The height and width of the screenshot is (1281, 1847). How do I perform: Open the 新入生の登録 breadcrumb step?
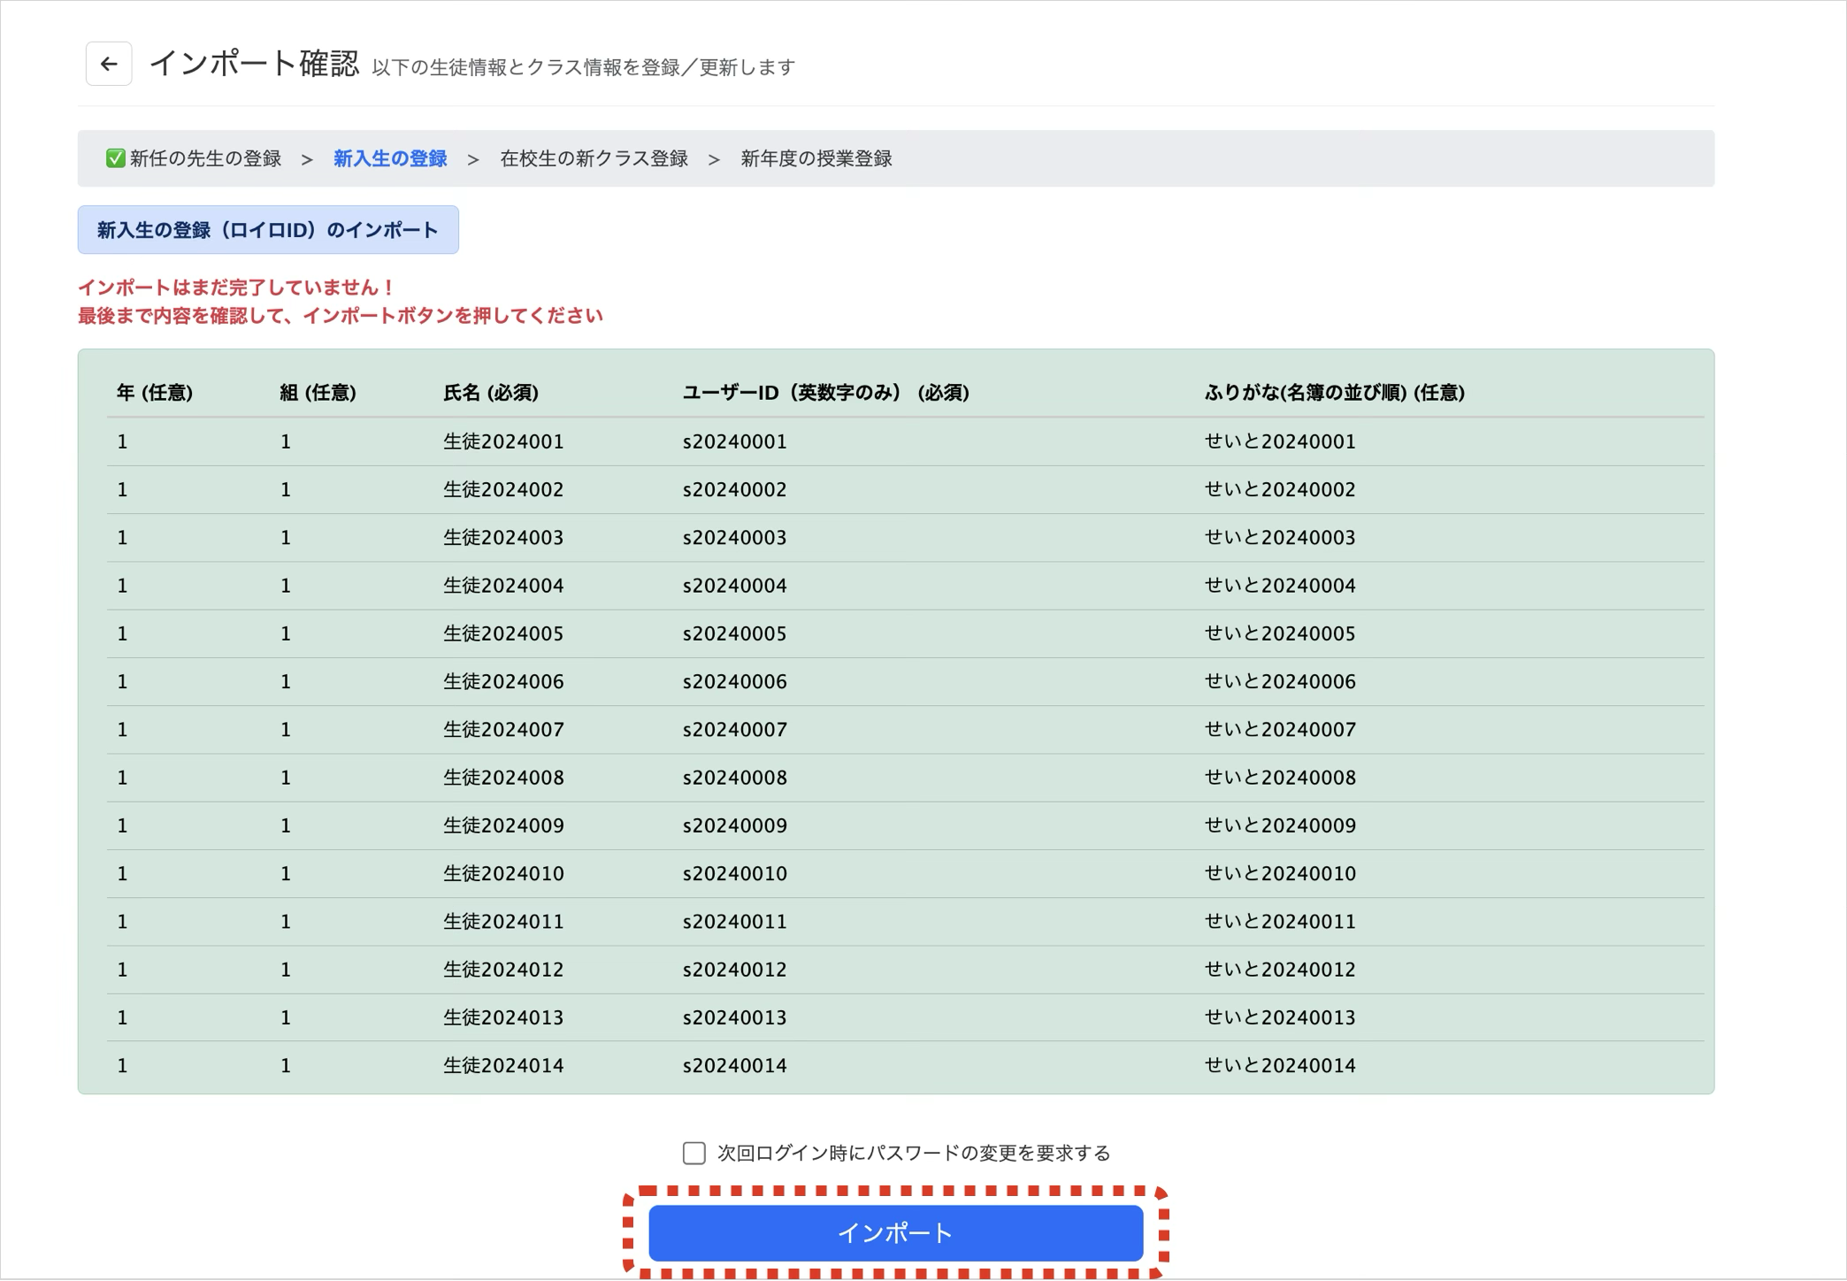tap(390, 158)
